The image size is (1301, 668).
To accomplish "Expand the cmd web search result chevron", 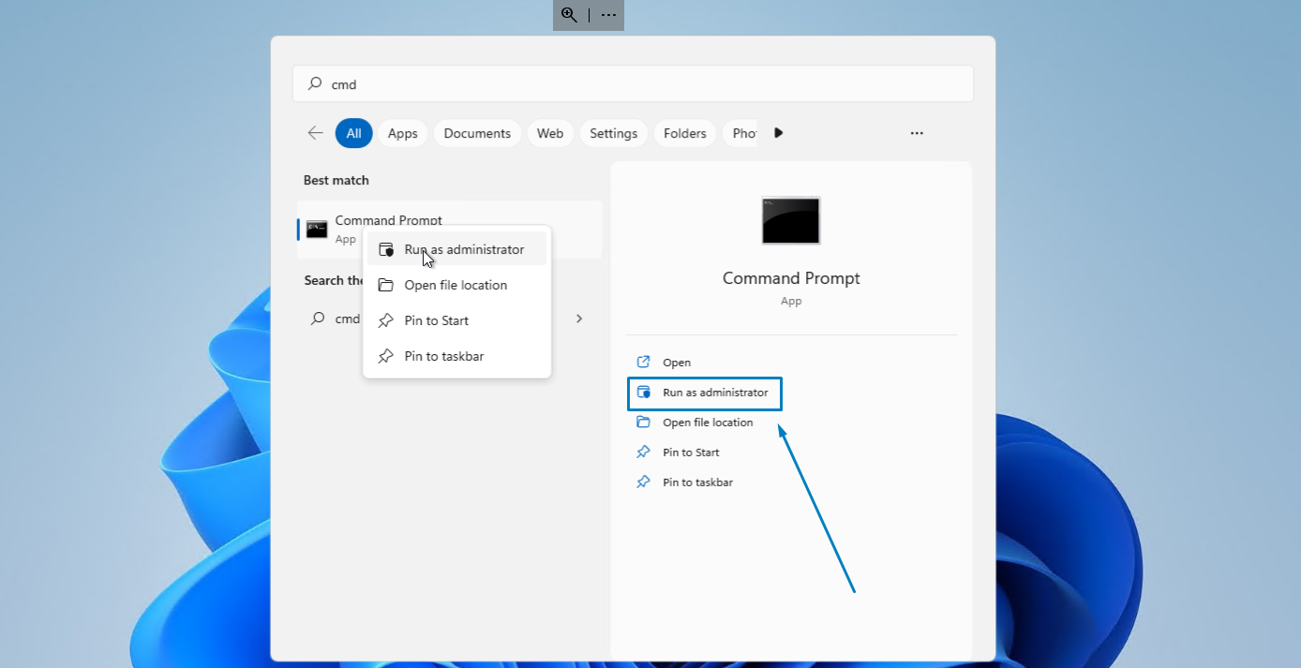I will (579, 319).
